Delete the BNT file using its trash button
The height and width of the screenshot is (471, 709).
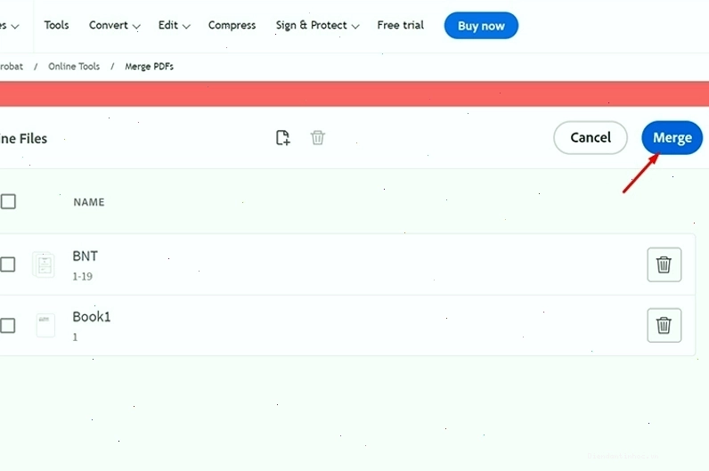click(664, 264)
